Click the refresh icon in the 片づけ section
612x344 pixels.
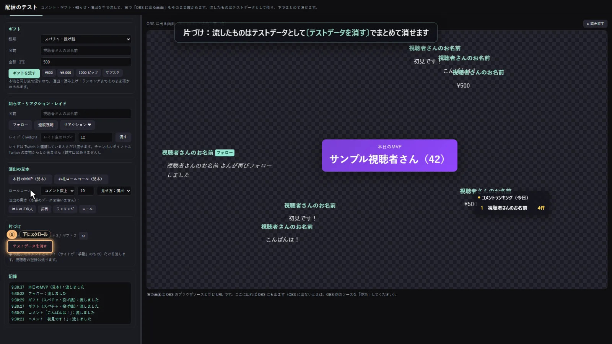(x=83, y=236)
